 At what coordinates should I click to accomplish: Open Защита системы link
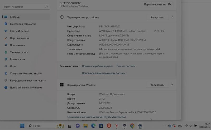point(126,66)
